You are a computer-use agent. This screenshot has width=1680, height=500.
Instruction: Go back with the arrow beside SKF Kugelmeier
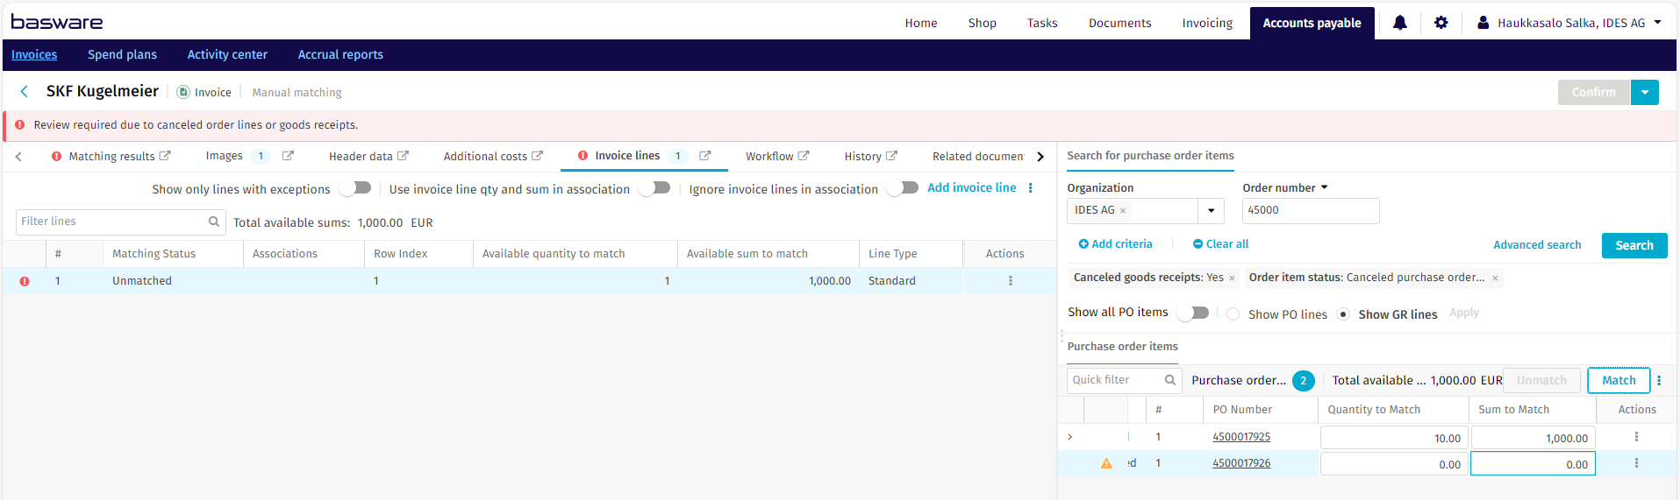point(25,91)
